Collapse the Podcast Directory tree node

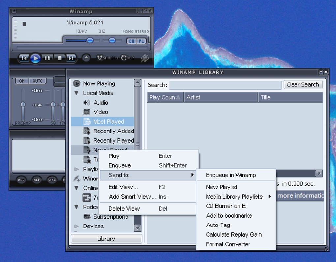tap(76, 207)
